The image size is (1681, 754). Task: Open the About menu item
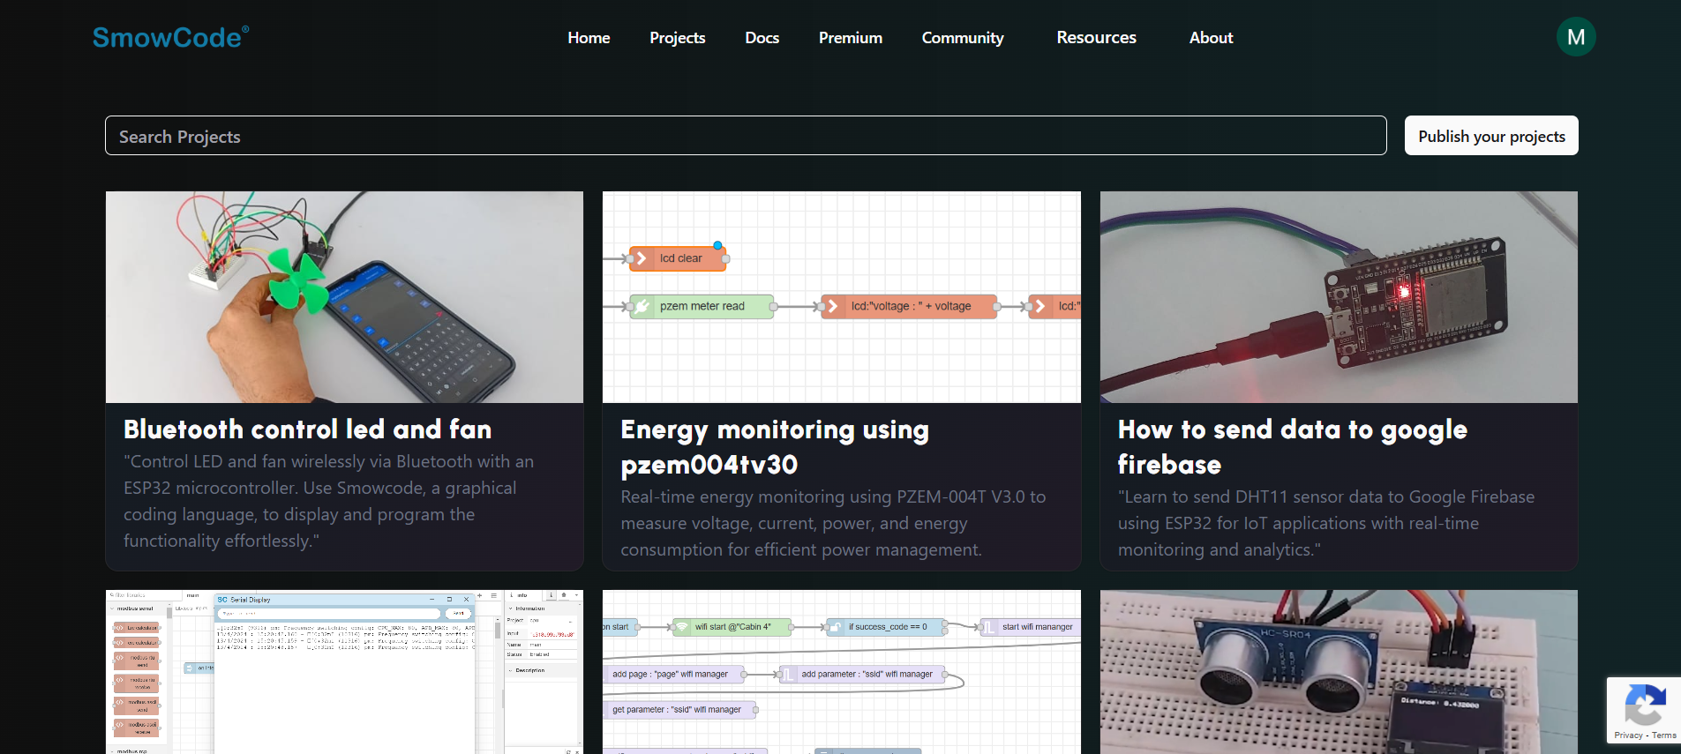click(1212, 38)
